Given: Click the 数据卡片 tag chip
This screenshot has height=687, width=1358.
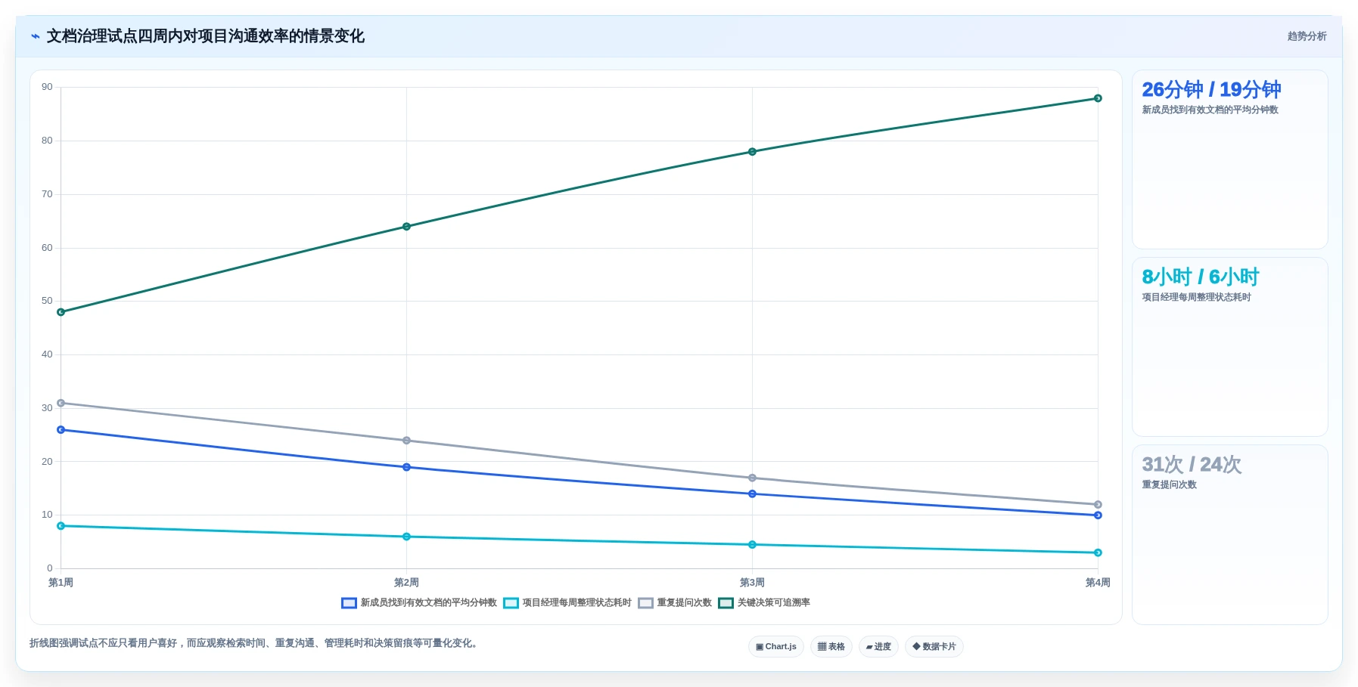Looking at the screenshot, I should tap(934, 647).
